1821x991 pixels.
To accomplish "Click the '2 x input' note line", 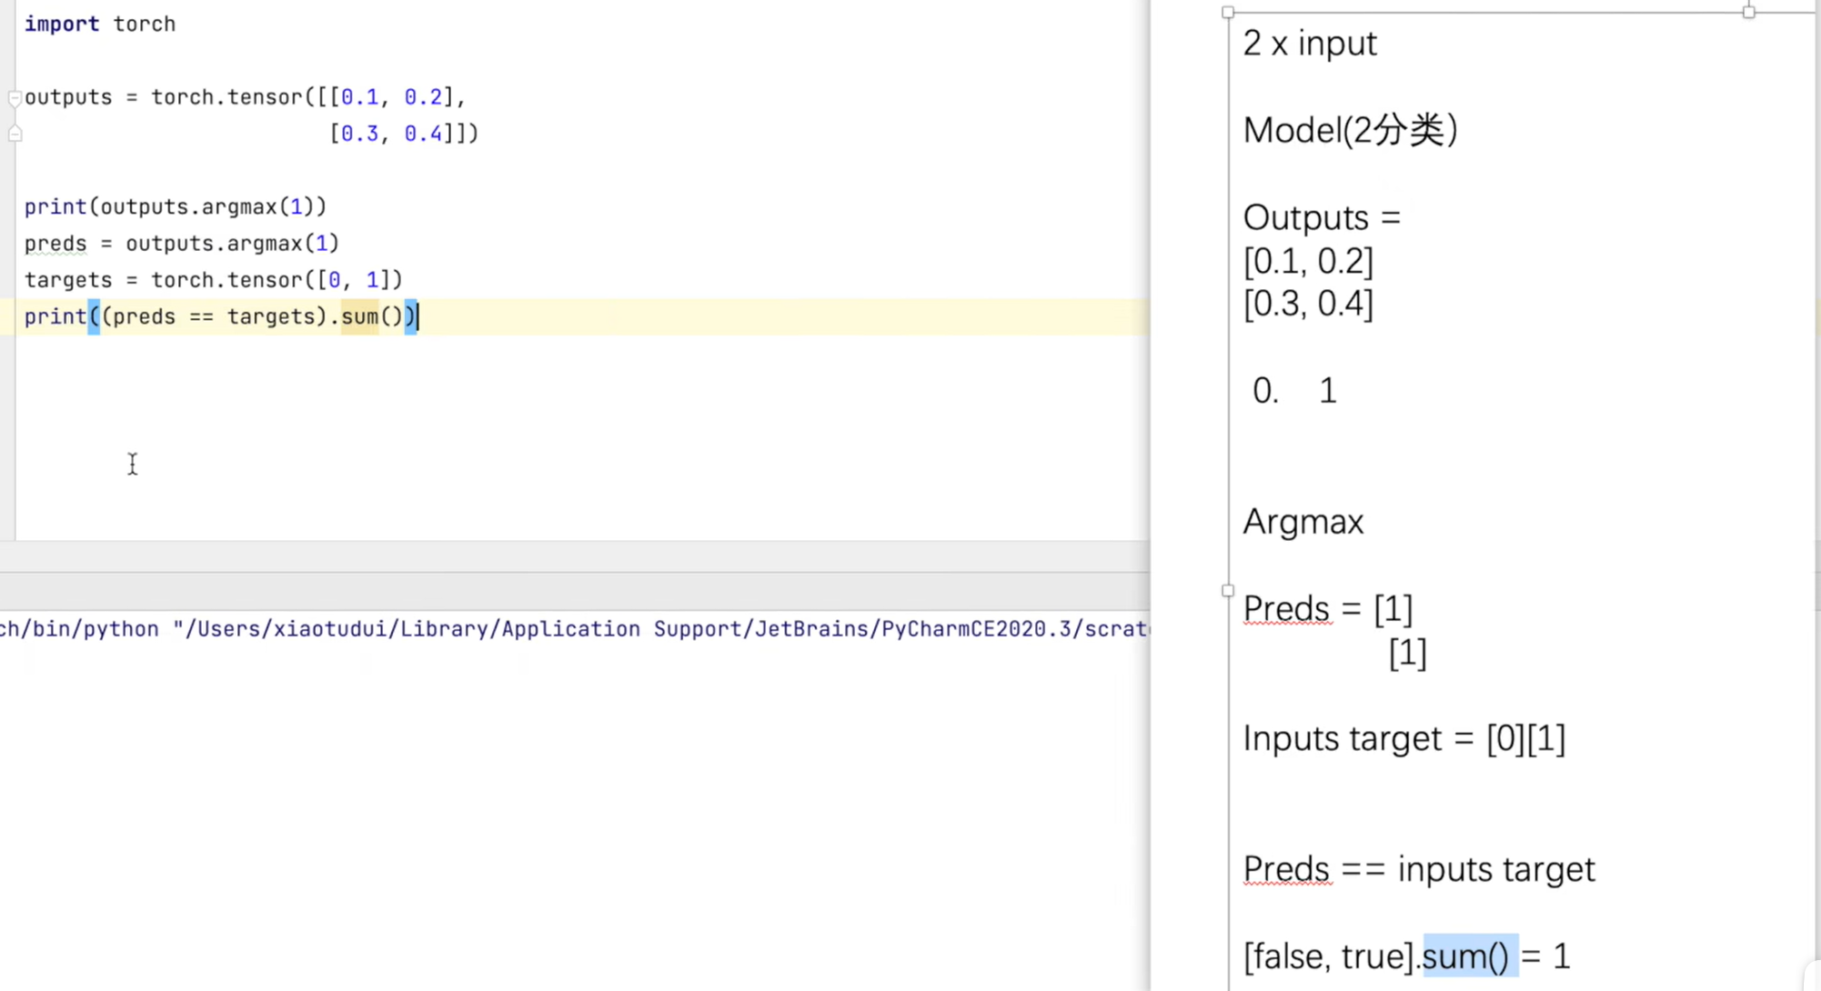I will 1309,44.
